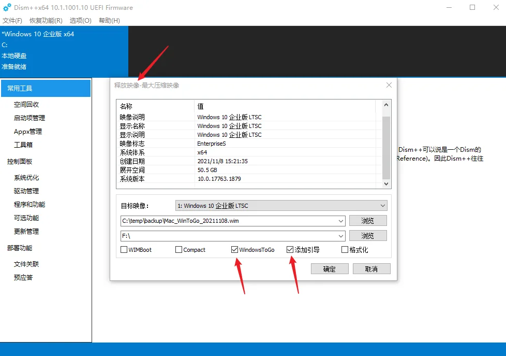Click the 值 column header
The image size is (506, 356).
pos(285,106)
